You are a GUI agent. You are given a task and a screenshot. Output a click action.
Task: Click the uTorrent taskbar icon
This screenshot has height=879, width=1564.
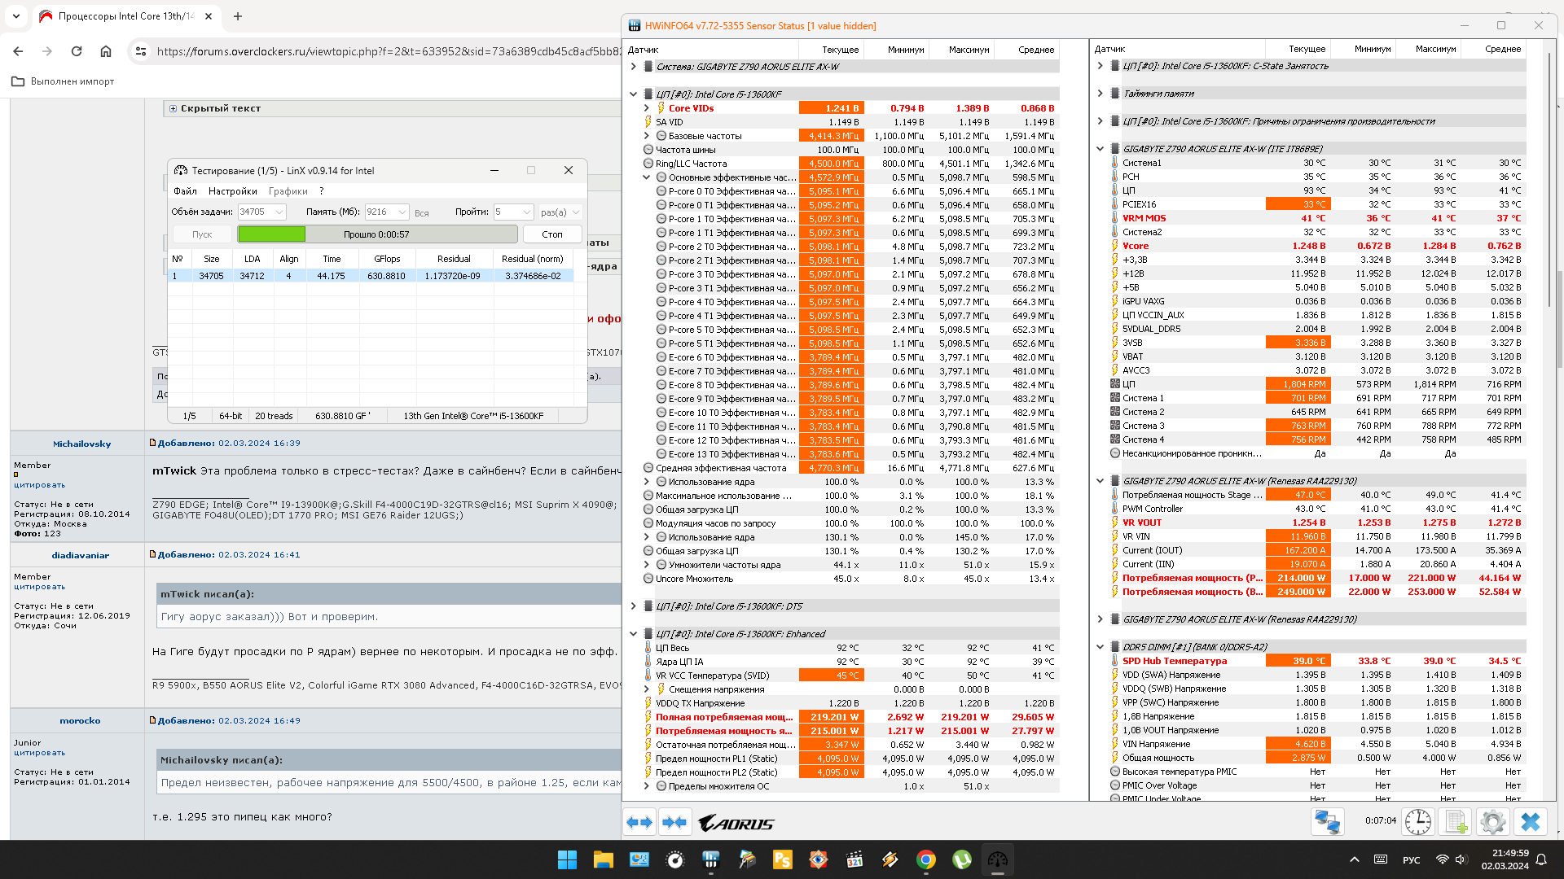962,859
